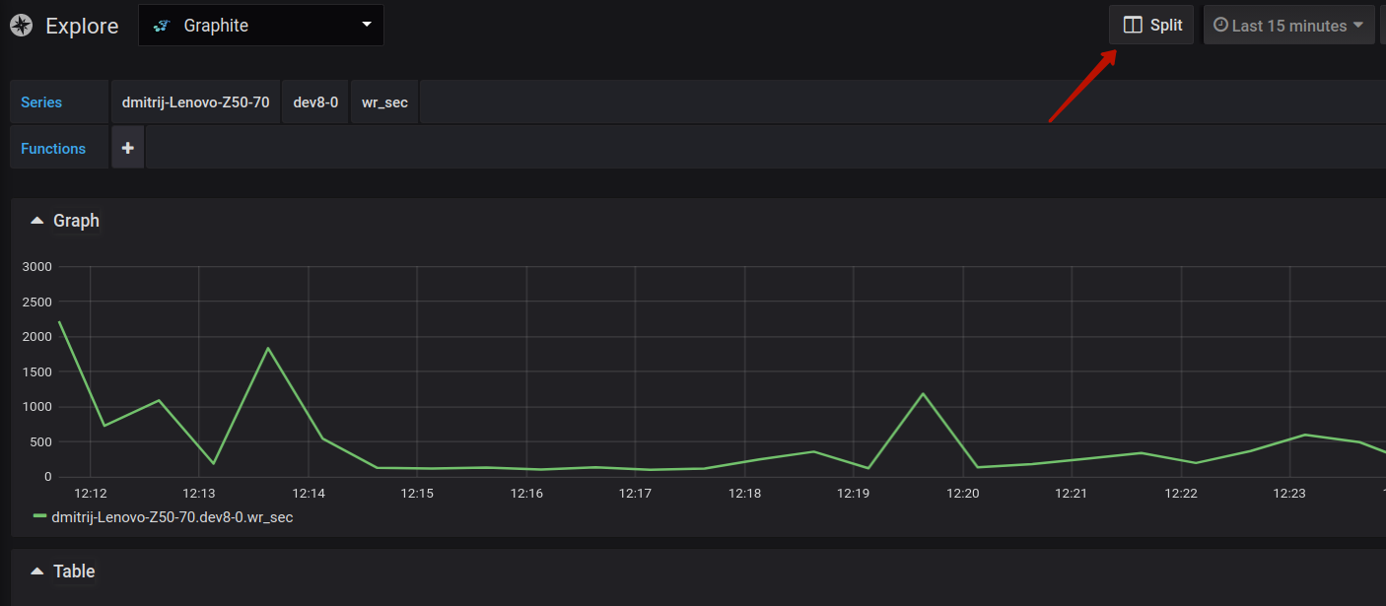The height and width of the screenshot is (606, 1386).
Task: Click the Explore page title
Action: 82,27
